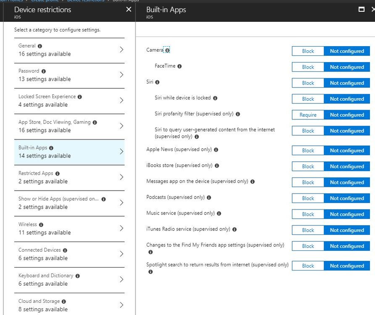This screenshot has width=375, height=315.
Task: Click info icon next to iBooks store
Action: click(217, 165)
